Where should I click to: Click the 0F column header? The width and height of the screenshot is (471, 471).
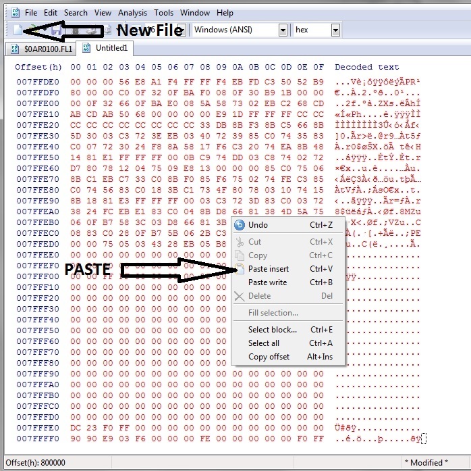pyautogui.click(x=318, y=67)
